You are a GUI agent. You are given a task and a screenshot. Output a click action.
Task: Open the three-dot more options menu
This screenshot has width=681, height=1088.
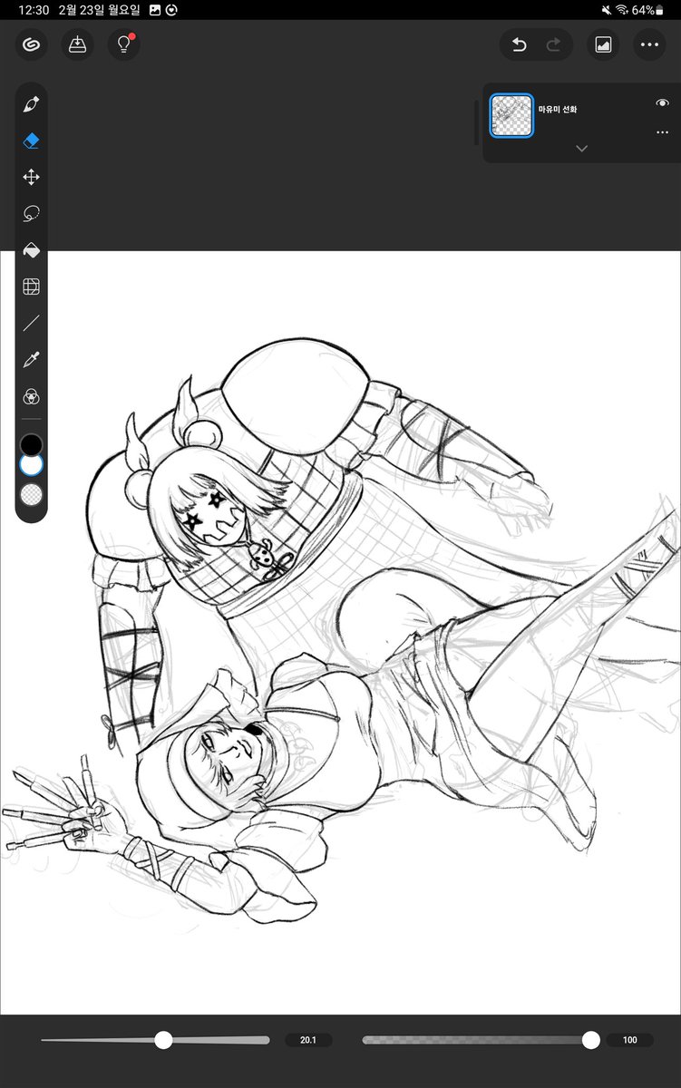click(649, 44)
